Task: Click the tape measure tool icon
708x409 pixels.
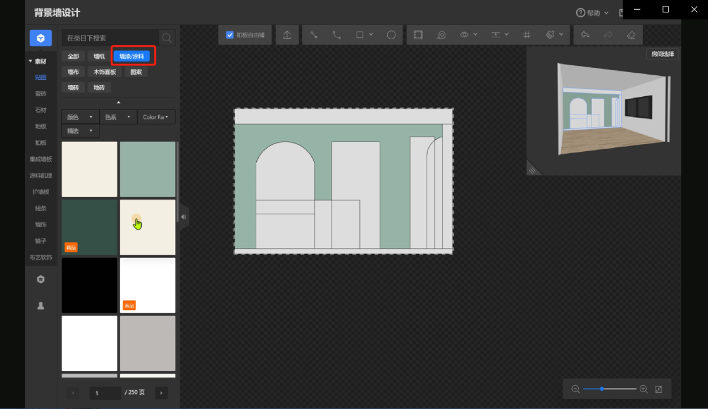Action: (441, 35)
